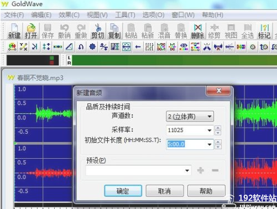Open the 文件(F) menu

(14, 15)
